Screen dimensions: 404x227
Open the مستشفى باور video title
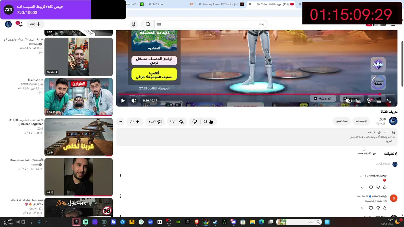(x=35, y=80)
